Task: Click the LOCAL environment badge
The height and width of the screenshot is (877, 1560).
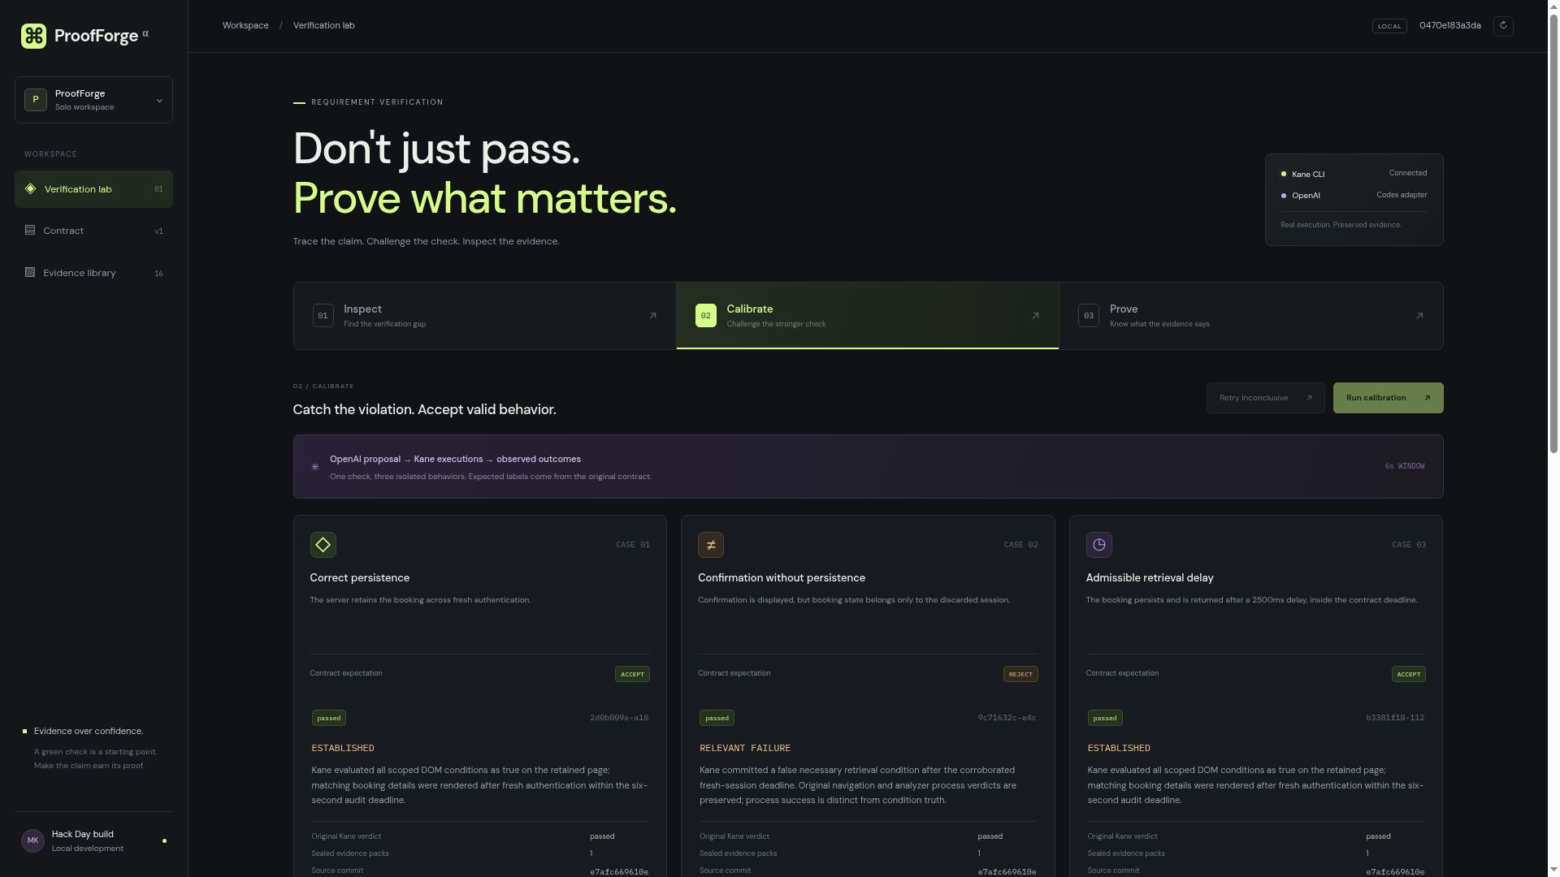Action: coord(1389,26)
